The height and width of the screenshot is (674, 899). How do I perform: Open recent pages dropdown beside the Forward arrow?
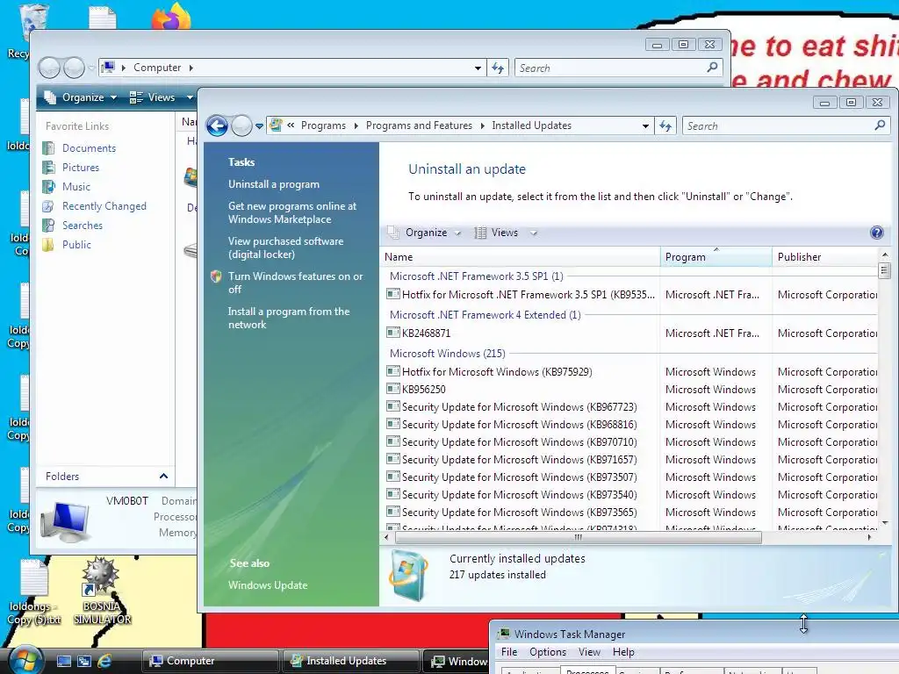coord(259,126)
